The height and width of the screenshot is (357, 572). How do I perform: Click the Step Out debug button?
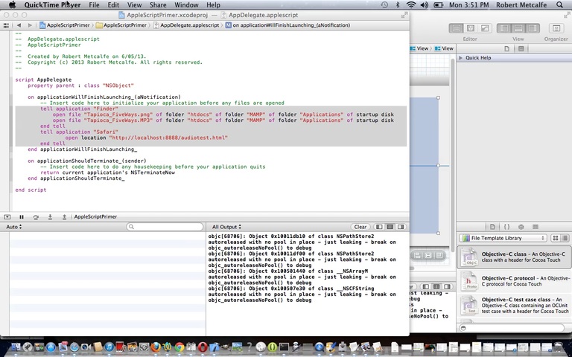click(64, 216)
